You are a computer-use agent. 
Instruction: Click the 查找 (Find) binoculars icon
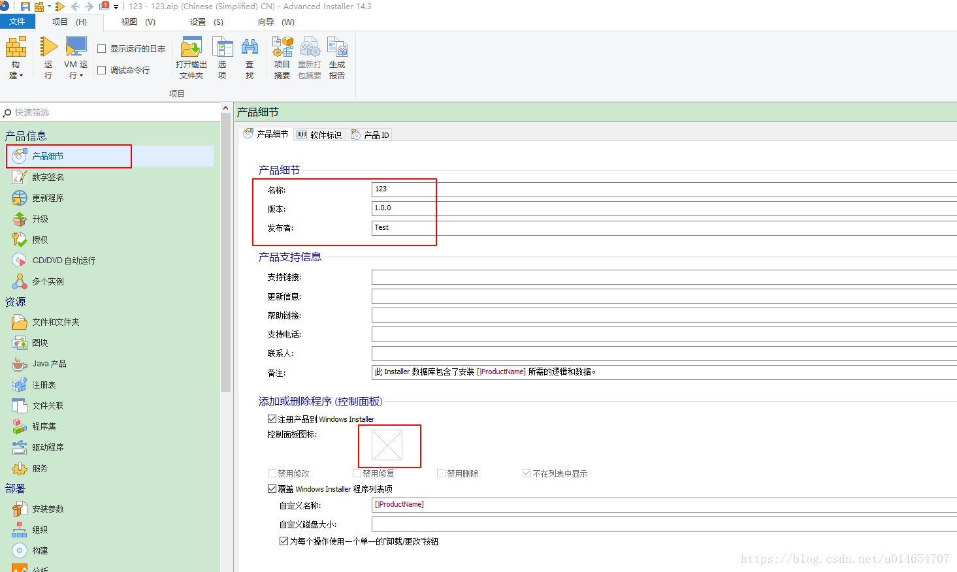coord(250,47)
